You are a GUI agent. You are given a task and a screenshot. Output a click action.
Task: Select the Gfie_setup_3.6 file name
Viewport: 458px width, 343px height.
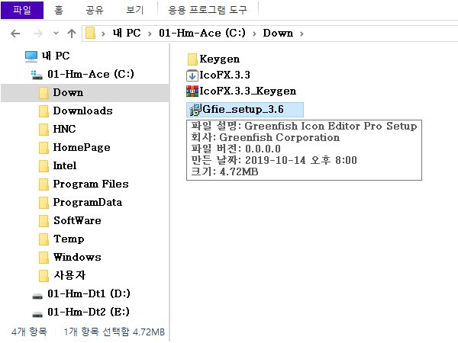coord(243,109)
